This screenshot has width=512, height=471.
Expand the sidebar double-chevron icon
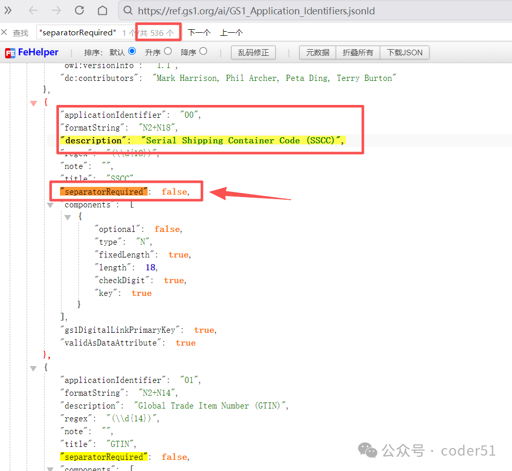(8, 11)
